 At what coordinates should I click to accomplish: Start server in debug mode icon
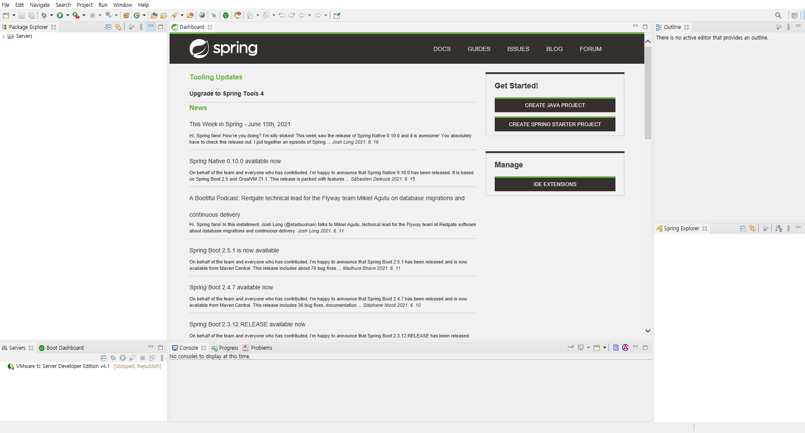click(x=113, y=358)
